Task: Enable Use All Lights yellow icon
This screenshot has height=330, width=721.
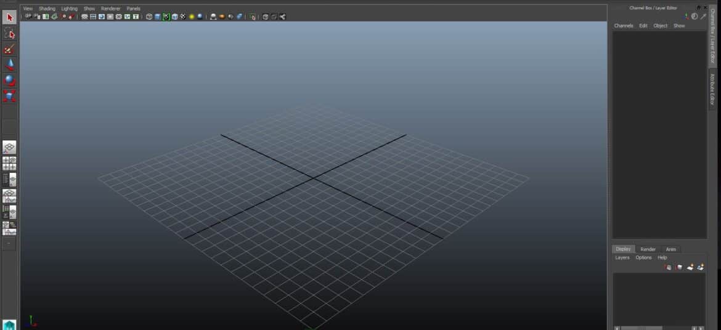Action: coord(192,17)
